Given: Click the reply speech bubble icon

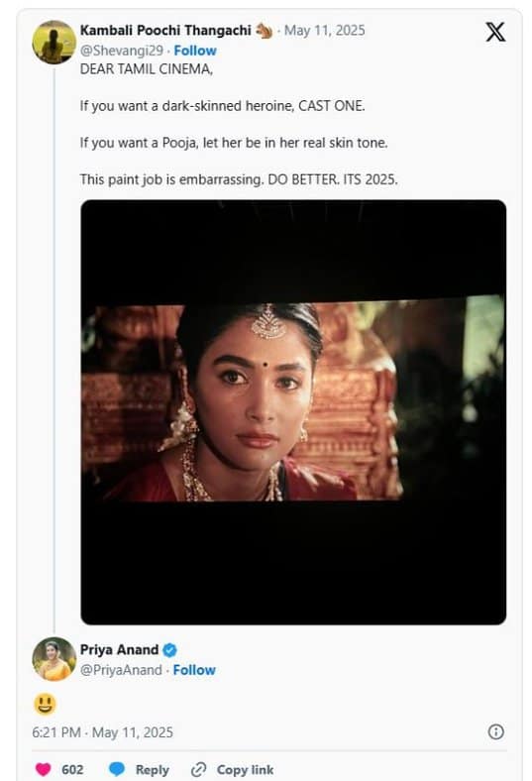Looking at the screenshot, I should click(117, 769).
